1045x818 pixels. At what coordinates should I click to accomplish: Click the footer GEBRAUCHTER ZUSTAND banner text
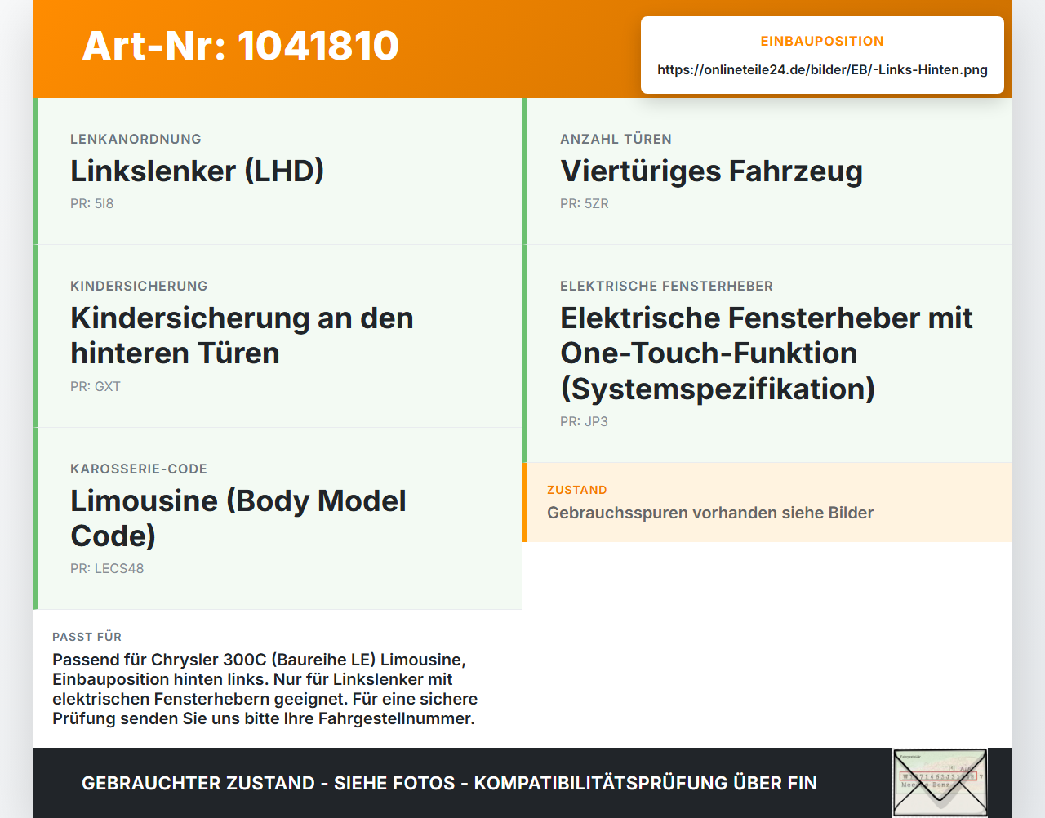coord(449,783)
